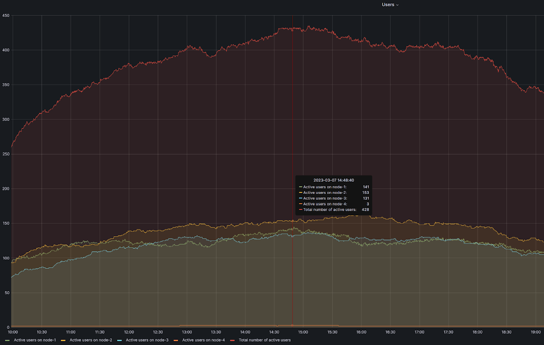The width and height of the screenshot is (544, 345).
Task: Click the 100 value on the Y axis
Action: pyautogui.click(x=6, y=258)
